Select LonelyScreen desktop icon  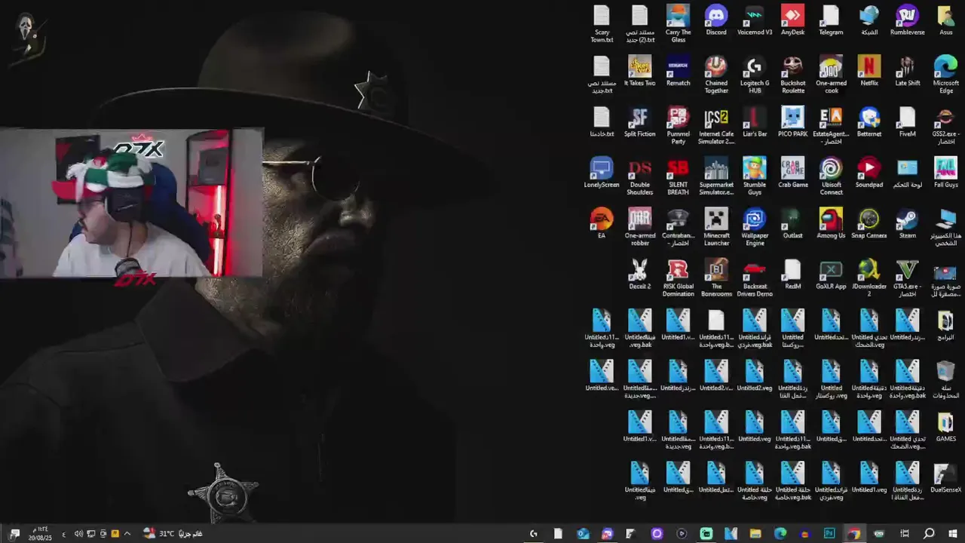[x=601, y=173]
